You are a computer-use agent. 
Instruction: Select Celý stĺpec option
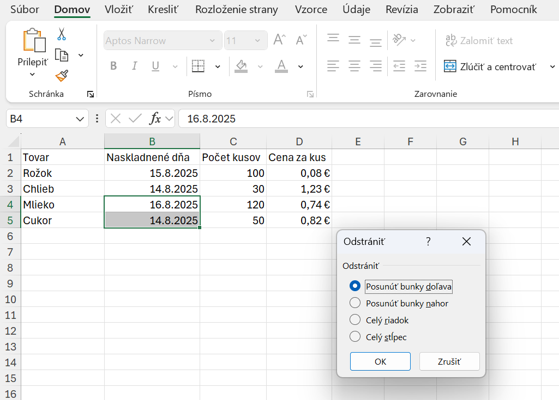tap(378, 337)
